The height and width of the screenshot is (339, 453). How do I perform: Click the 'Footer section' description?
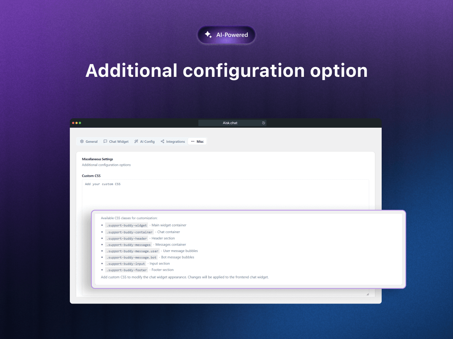pyautogui.click(x=163, y=270)
